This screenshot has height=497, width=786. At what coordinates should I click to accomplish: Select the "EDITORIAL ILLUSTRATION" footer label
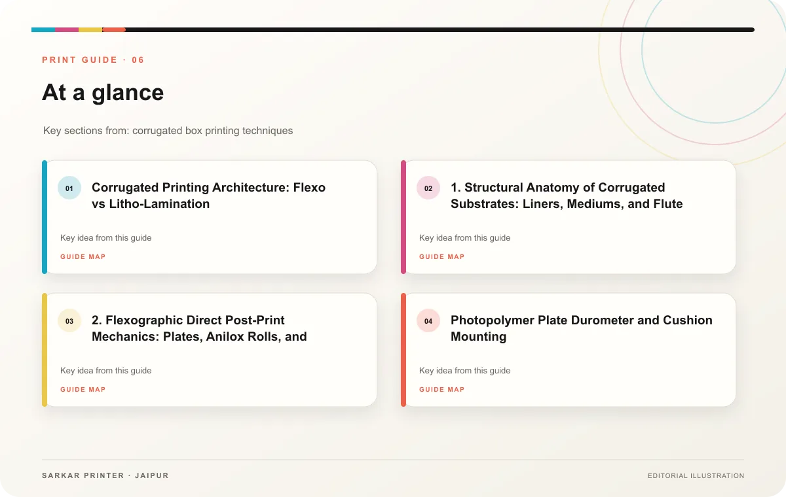696,476
